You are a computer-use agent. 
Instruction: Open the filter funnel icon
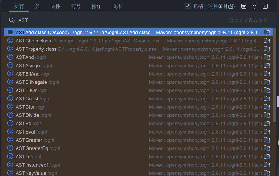(x=255, y=6)
